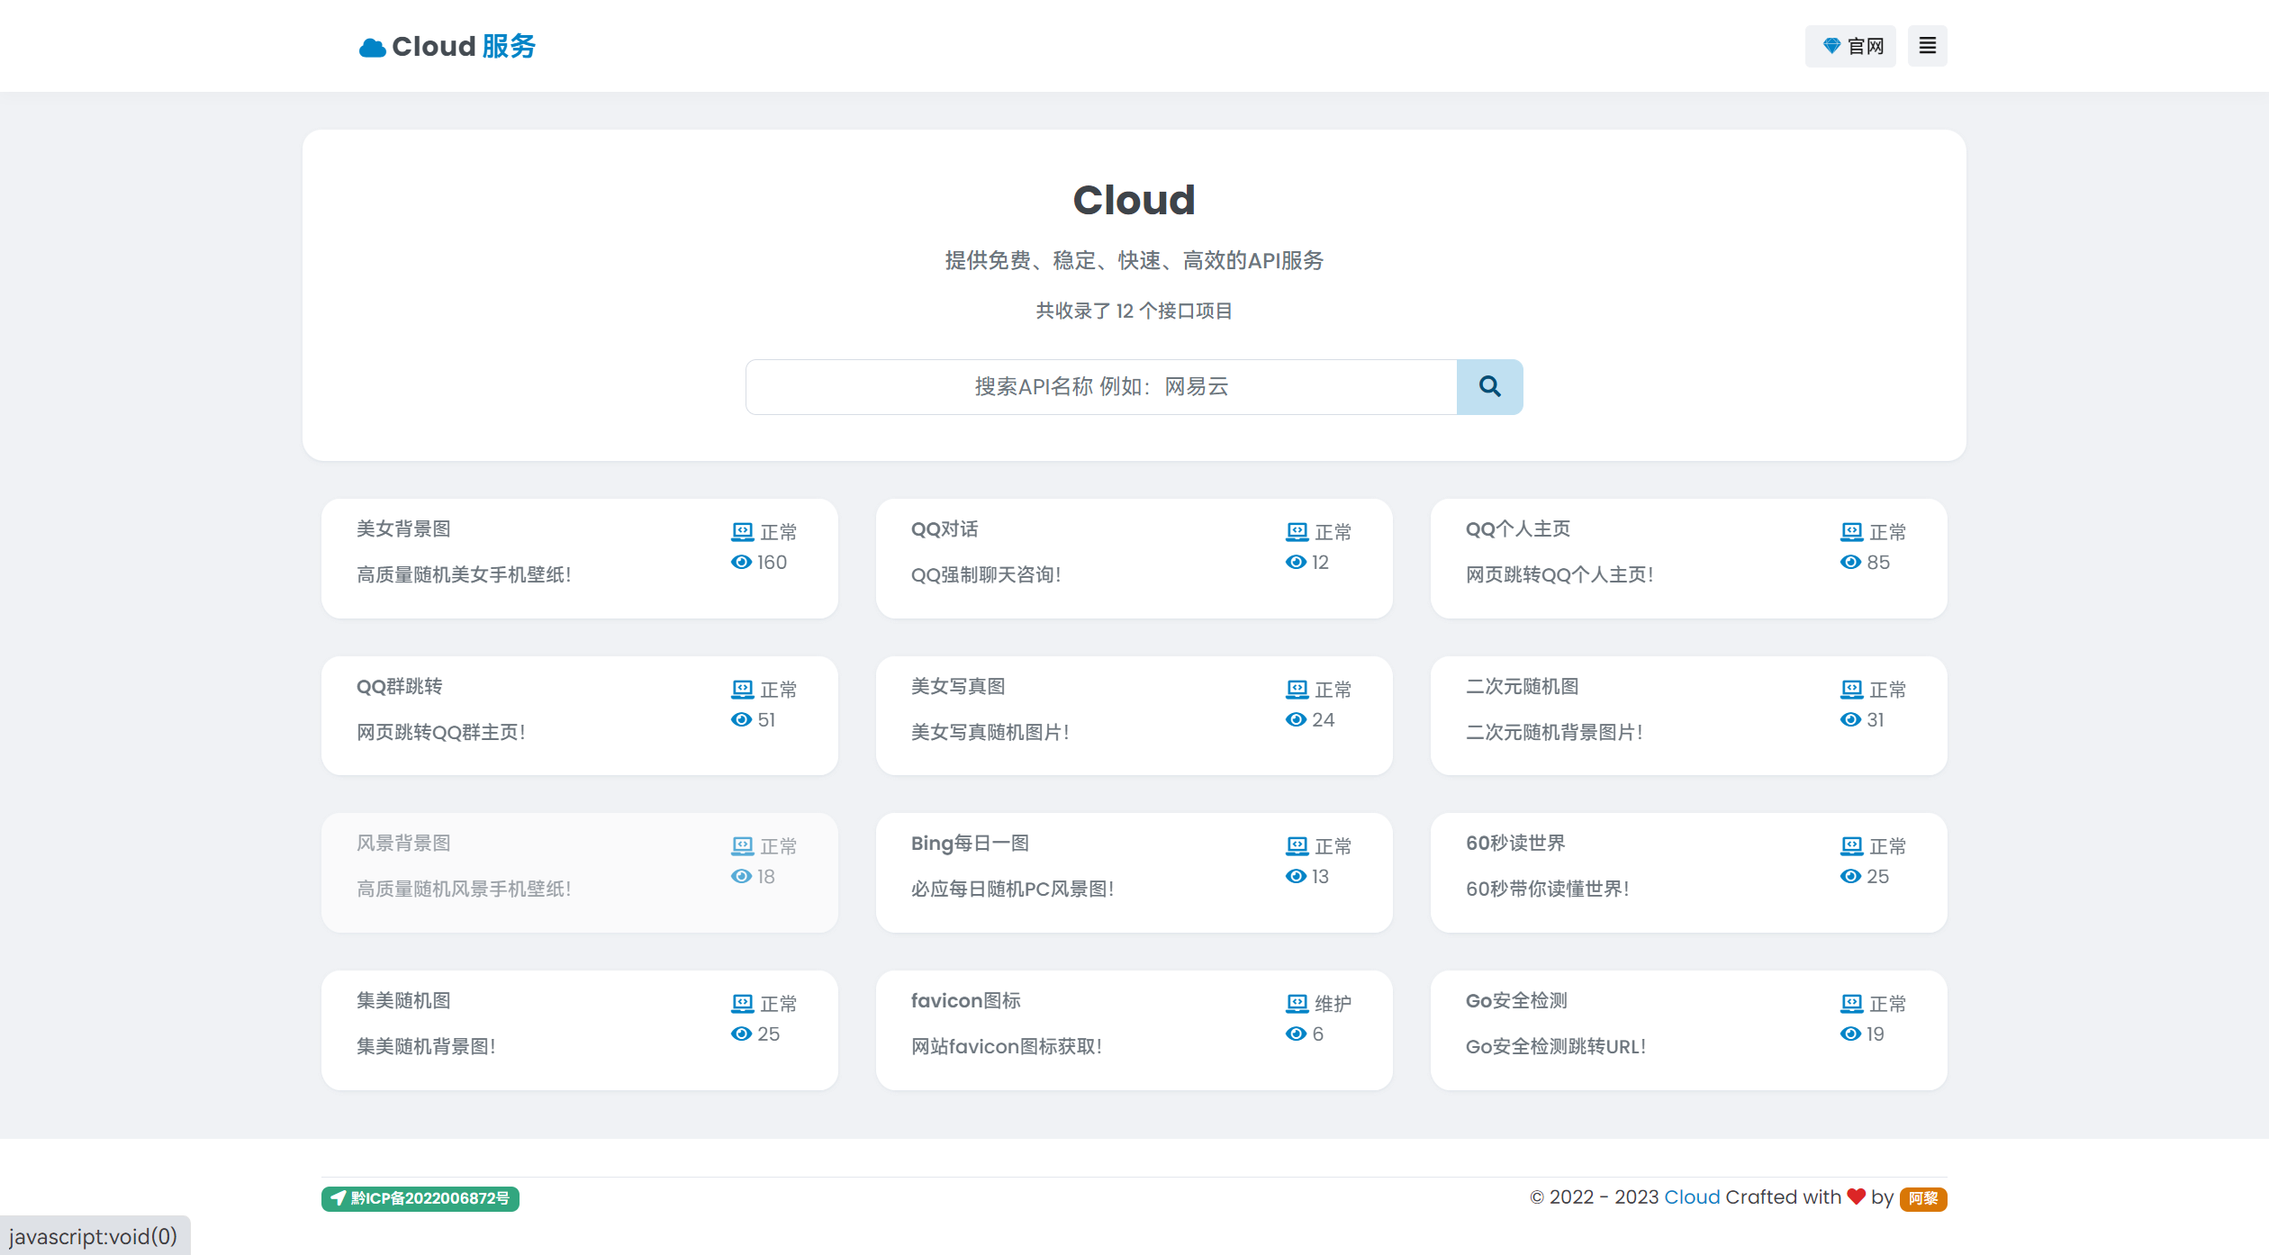Click the magnifying glass search button

click(x=1489, y=387)
